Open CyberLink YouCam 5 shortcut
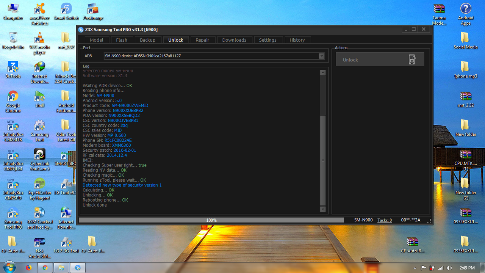 tap(39, 160)
